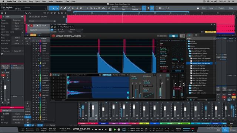Image resolution: width=237 pixels, height=133 pixels.
Task: Open the Group dropdown set to None
Action: click(x=18, y=26)
